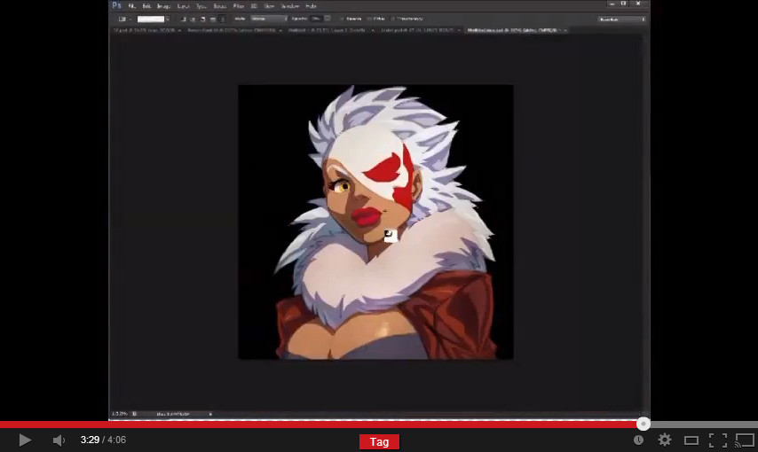This screenshot has height=452, width=758.
Task: Click the video progress scrubber handle
Action: click(643, 424)
